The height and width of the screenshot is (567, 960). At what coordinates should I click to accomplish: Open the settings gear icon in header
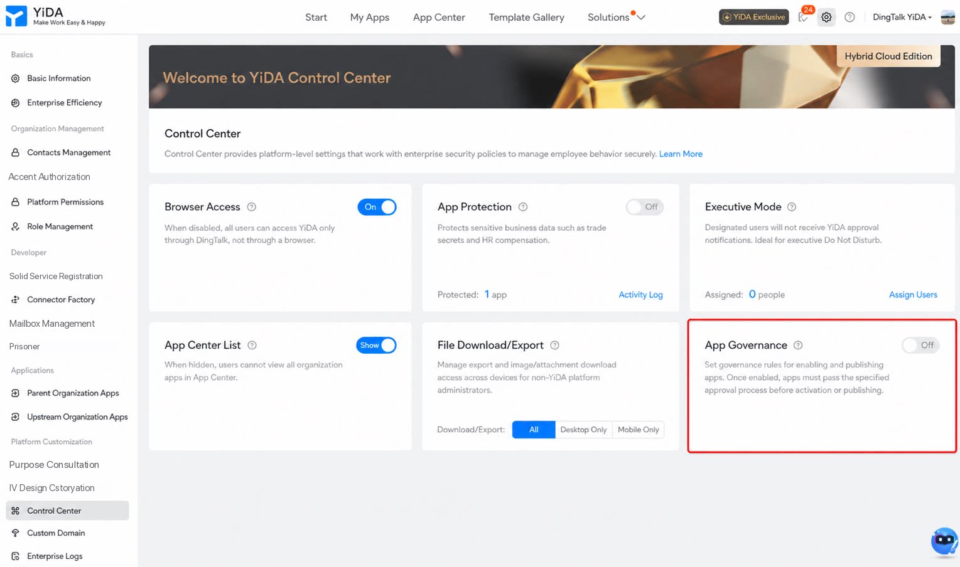click(826, 18)
